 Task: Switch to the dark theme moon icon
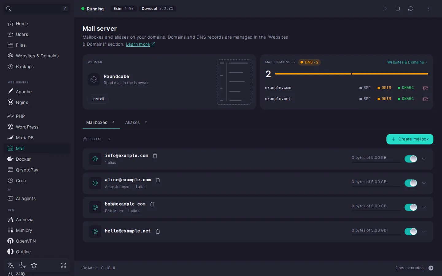pos(22,265)
